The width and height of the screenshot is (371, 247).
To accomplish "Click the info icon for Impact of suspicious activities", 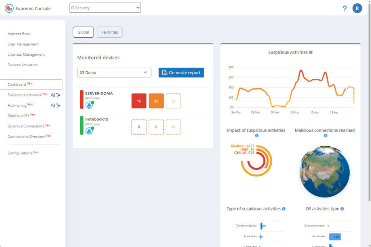I will point(256,135).
